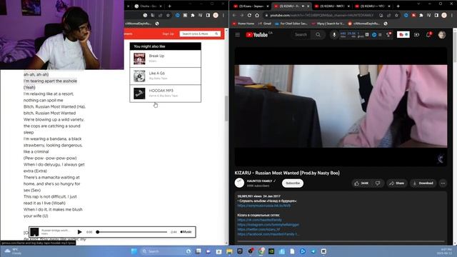Open HAUNTED FAMILY channel name link
457x257 pixels.
pyautogui.click(x=259, y=181)
